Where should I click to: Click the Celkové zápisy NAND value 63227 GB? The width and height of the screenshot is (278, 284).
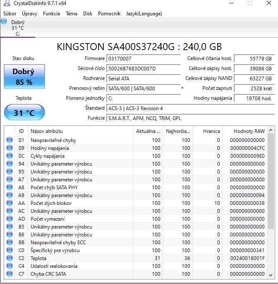pyautogui.click(x=254, y=78)
